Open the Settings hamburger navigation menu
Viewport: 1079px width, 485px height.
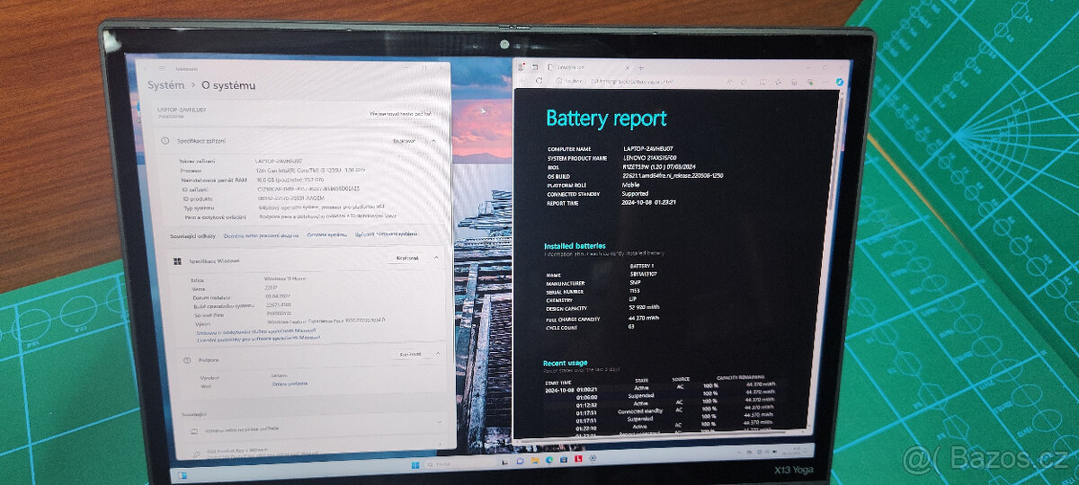click(162, 68)
